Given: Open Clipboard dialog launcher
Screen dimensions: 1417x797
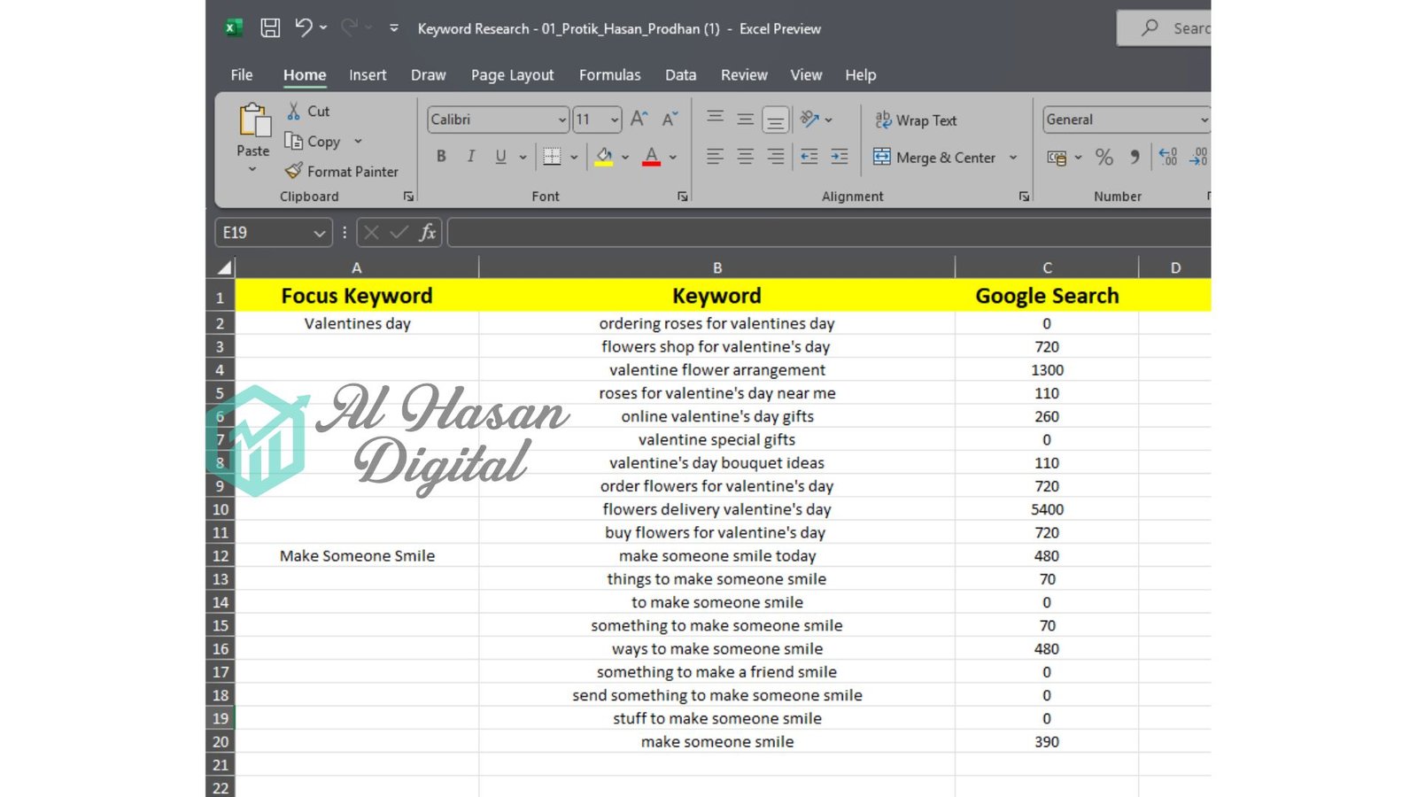Looking at the screenshot, I should 408,197.
